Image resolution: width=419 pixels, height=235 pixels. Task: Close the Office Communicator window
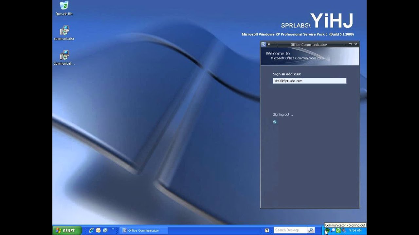tap(356, 44)
